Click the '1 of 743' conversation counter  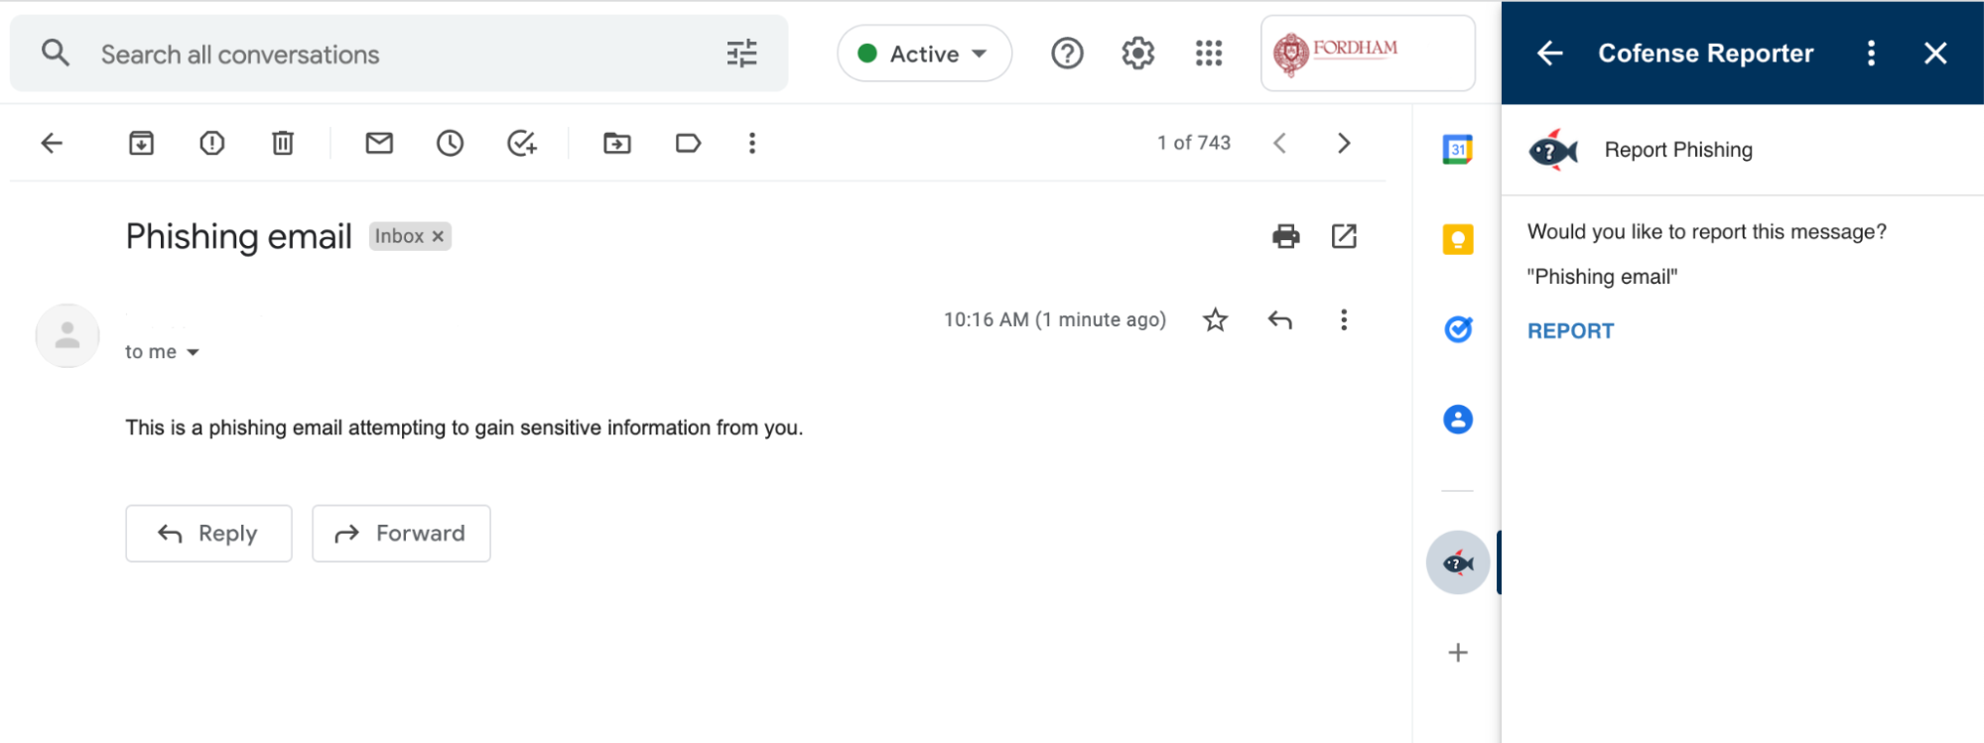tap(1193, 143)
